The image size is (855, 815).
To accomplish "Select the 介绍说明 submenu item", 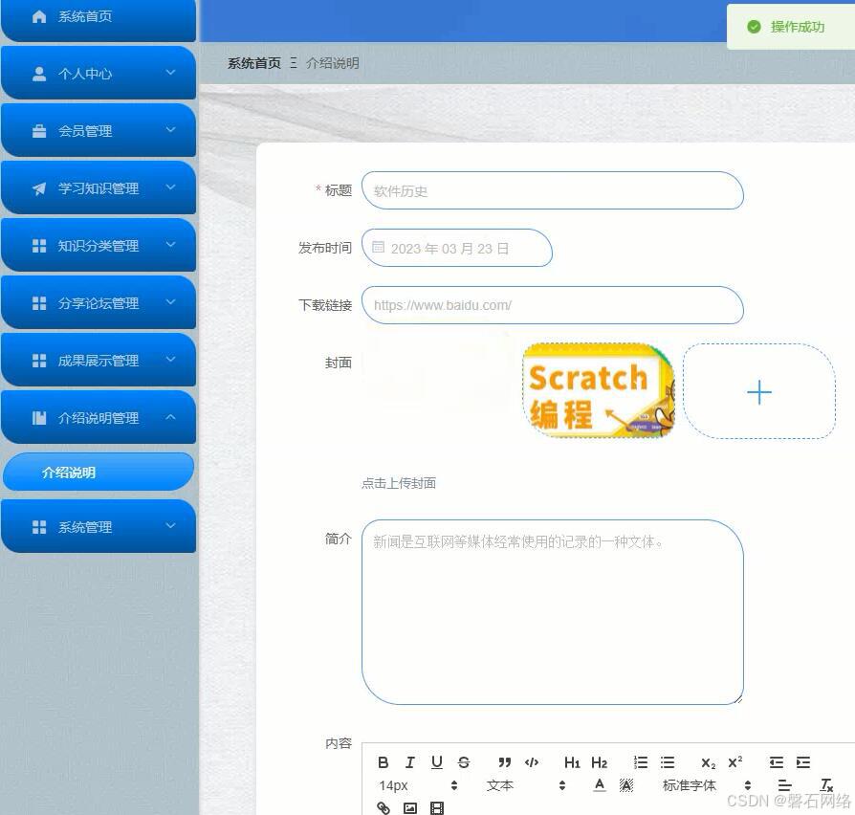I will click(x=99, y=472).
